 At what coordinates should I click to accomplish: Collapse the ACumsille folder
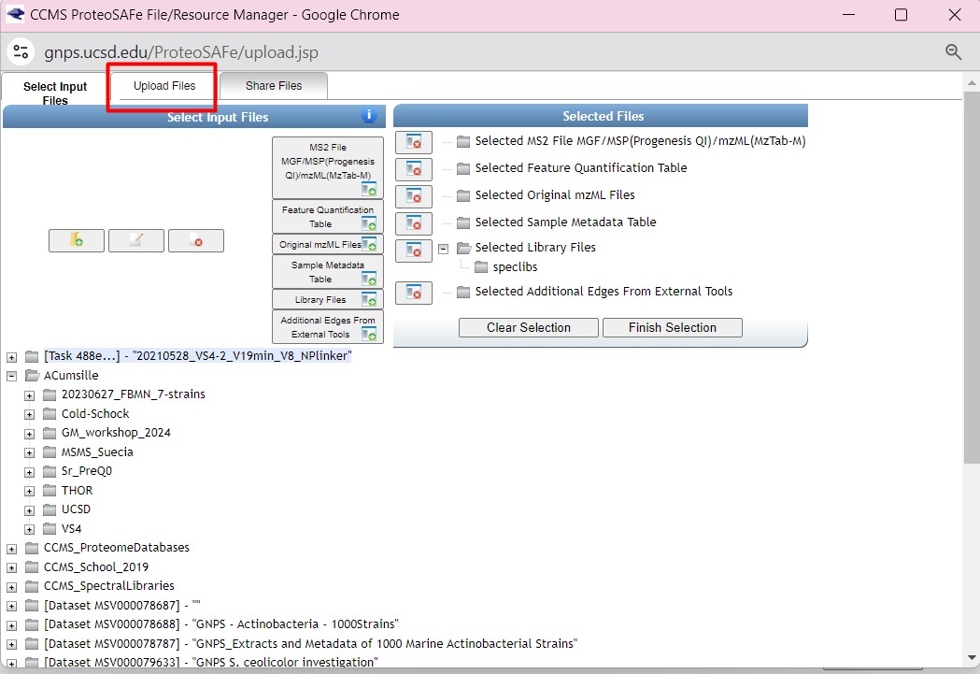click(x=11, y=376)
